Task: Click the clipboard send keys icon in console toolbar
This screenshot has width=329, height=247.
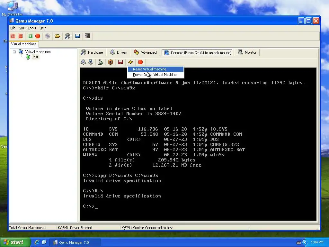Action: pyautogui.click(x=101, y=62)
